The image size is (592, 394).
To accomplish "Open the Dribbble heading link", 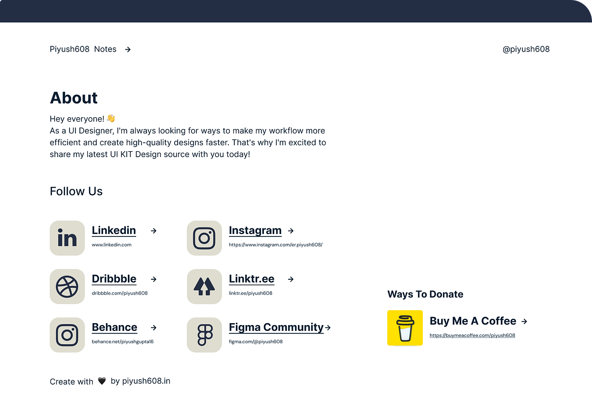I will tap(114, 279).
